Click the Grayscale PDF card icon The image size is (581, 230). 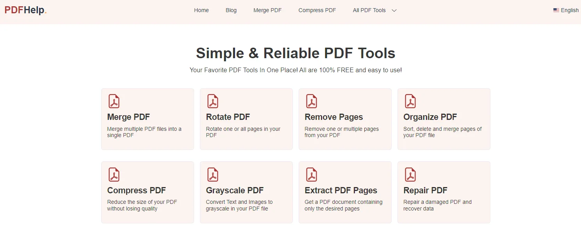click(212, 175)
